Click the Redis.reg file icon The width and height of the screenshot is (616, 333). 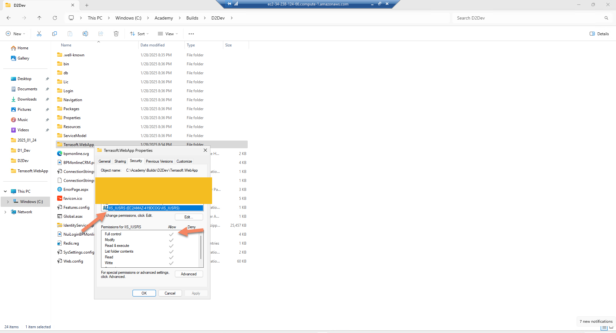(x=60, y=243)
